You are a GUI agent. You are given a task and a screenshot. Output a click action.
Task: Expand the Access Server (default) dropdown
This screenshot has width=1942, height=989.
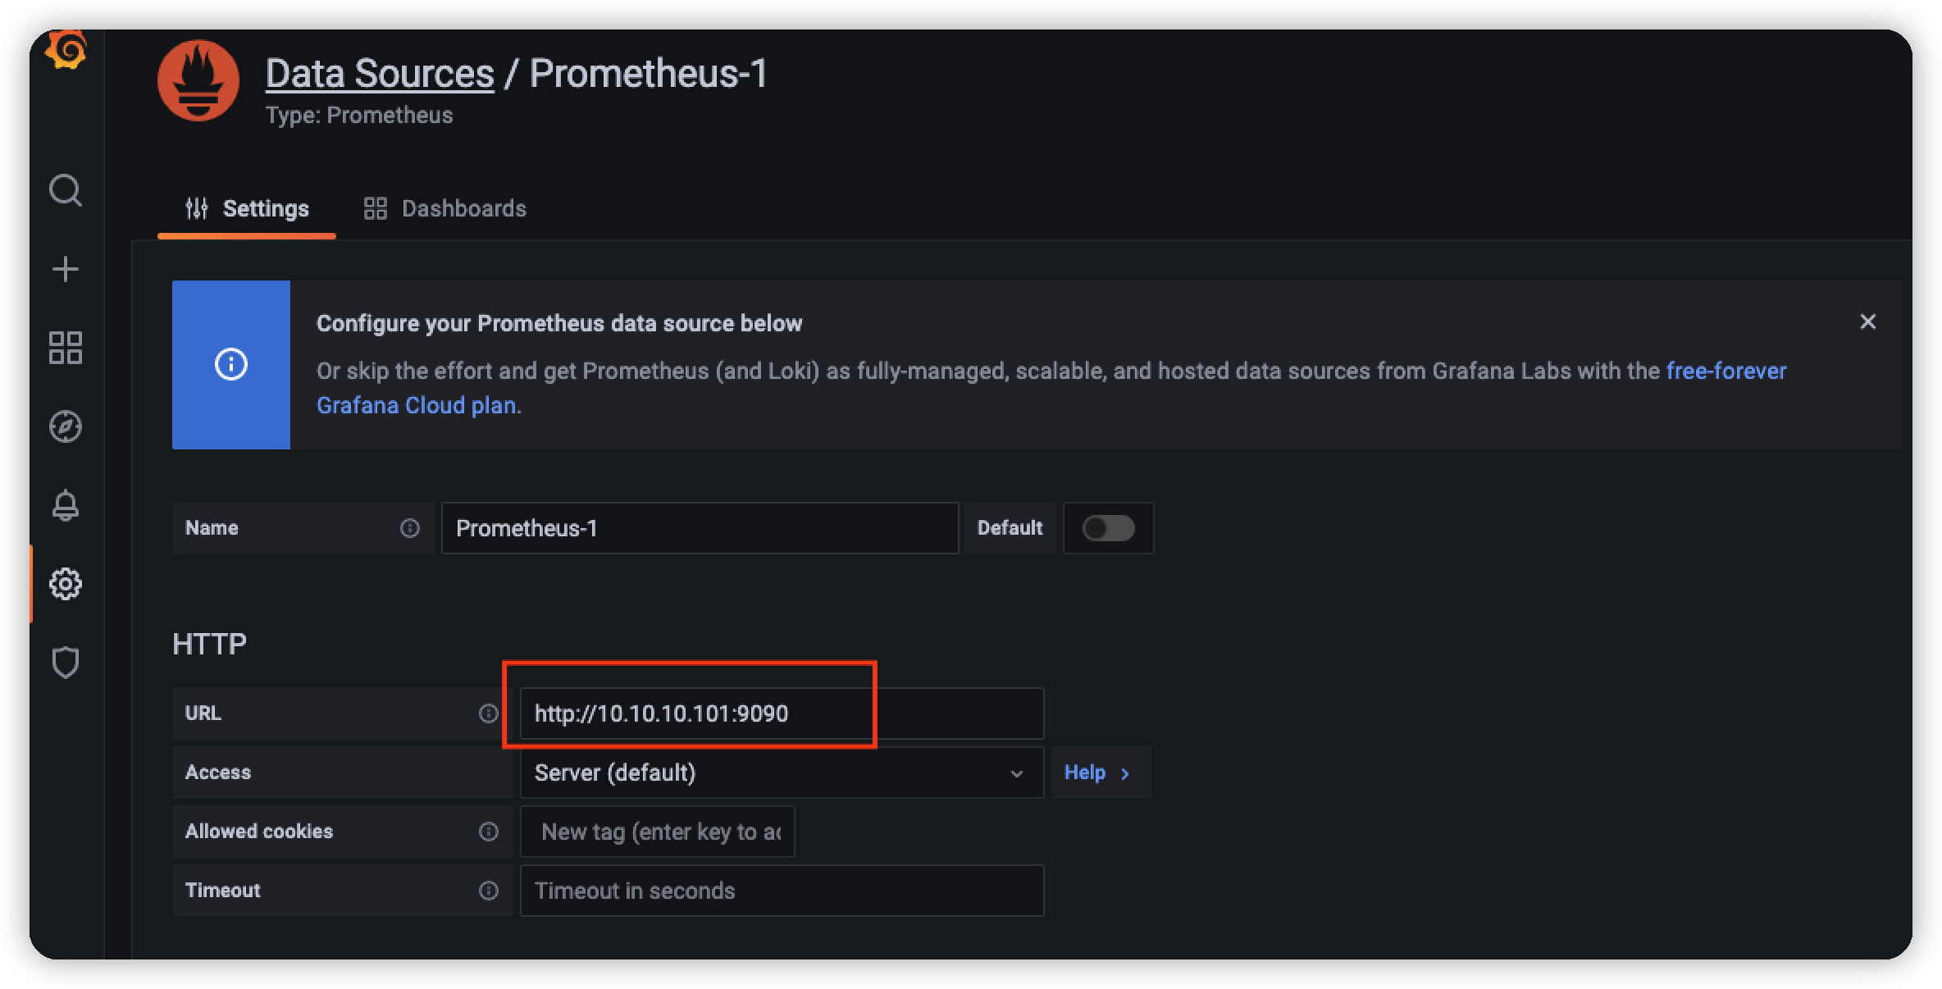(x=782, y=773)
